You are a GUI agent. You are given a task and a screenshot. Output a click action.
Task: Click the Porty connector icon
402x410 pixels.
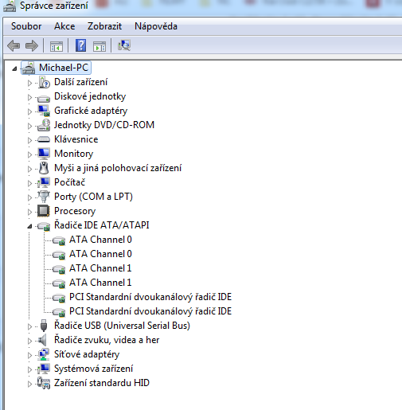click(x=44, y=197)
